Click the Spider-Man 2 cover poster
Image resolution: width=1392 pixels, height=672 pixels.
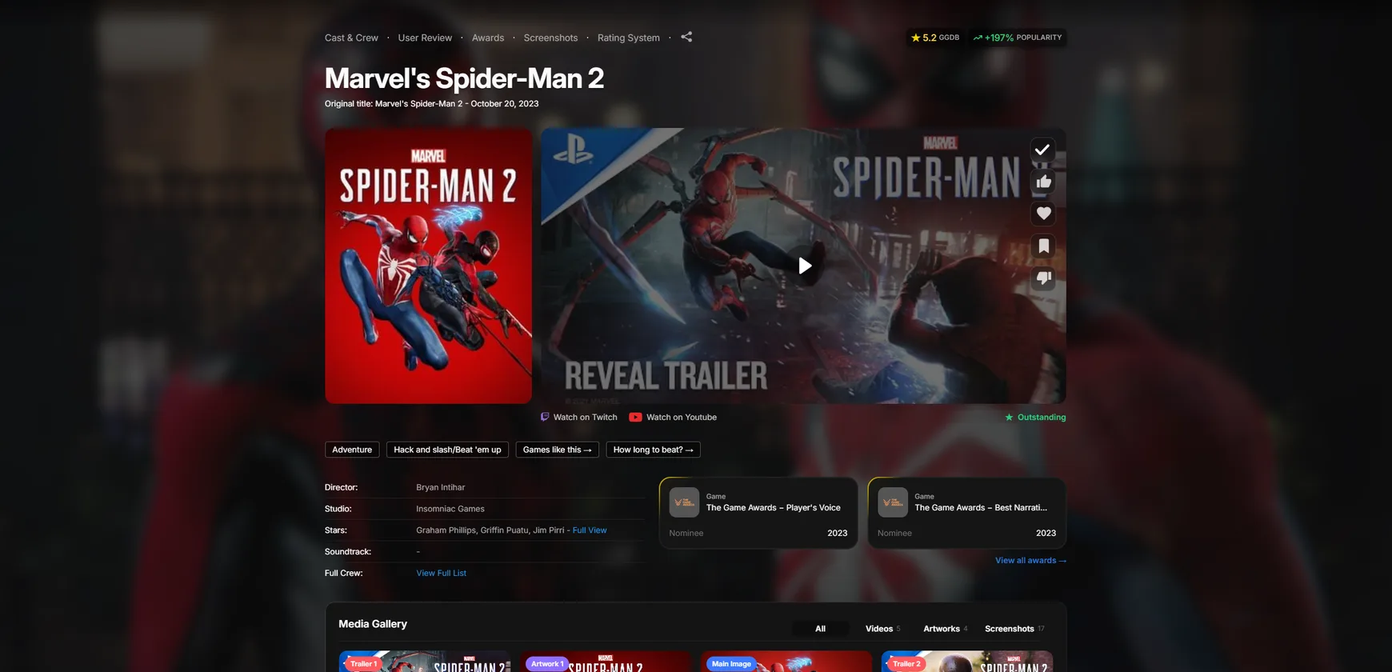pyautogui.click(x=428, y=266)
